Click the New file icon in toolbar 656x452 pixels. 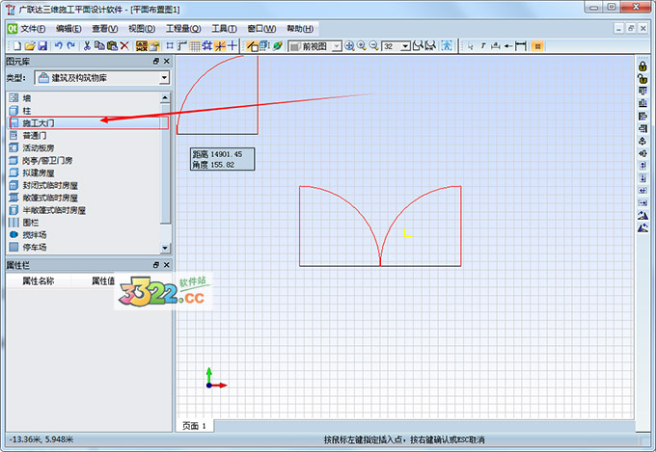(x=14, y=45)
